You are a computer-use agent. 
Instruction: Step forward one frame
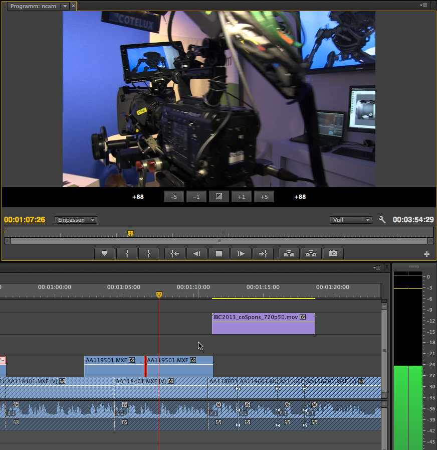coord(241,254)
